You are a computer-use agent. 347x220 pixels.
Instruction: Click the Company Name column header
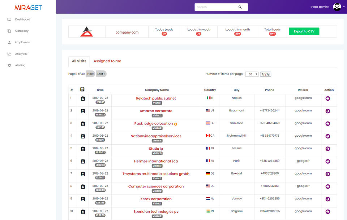point(157,90)
